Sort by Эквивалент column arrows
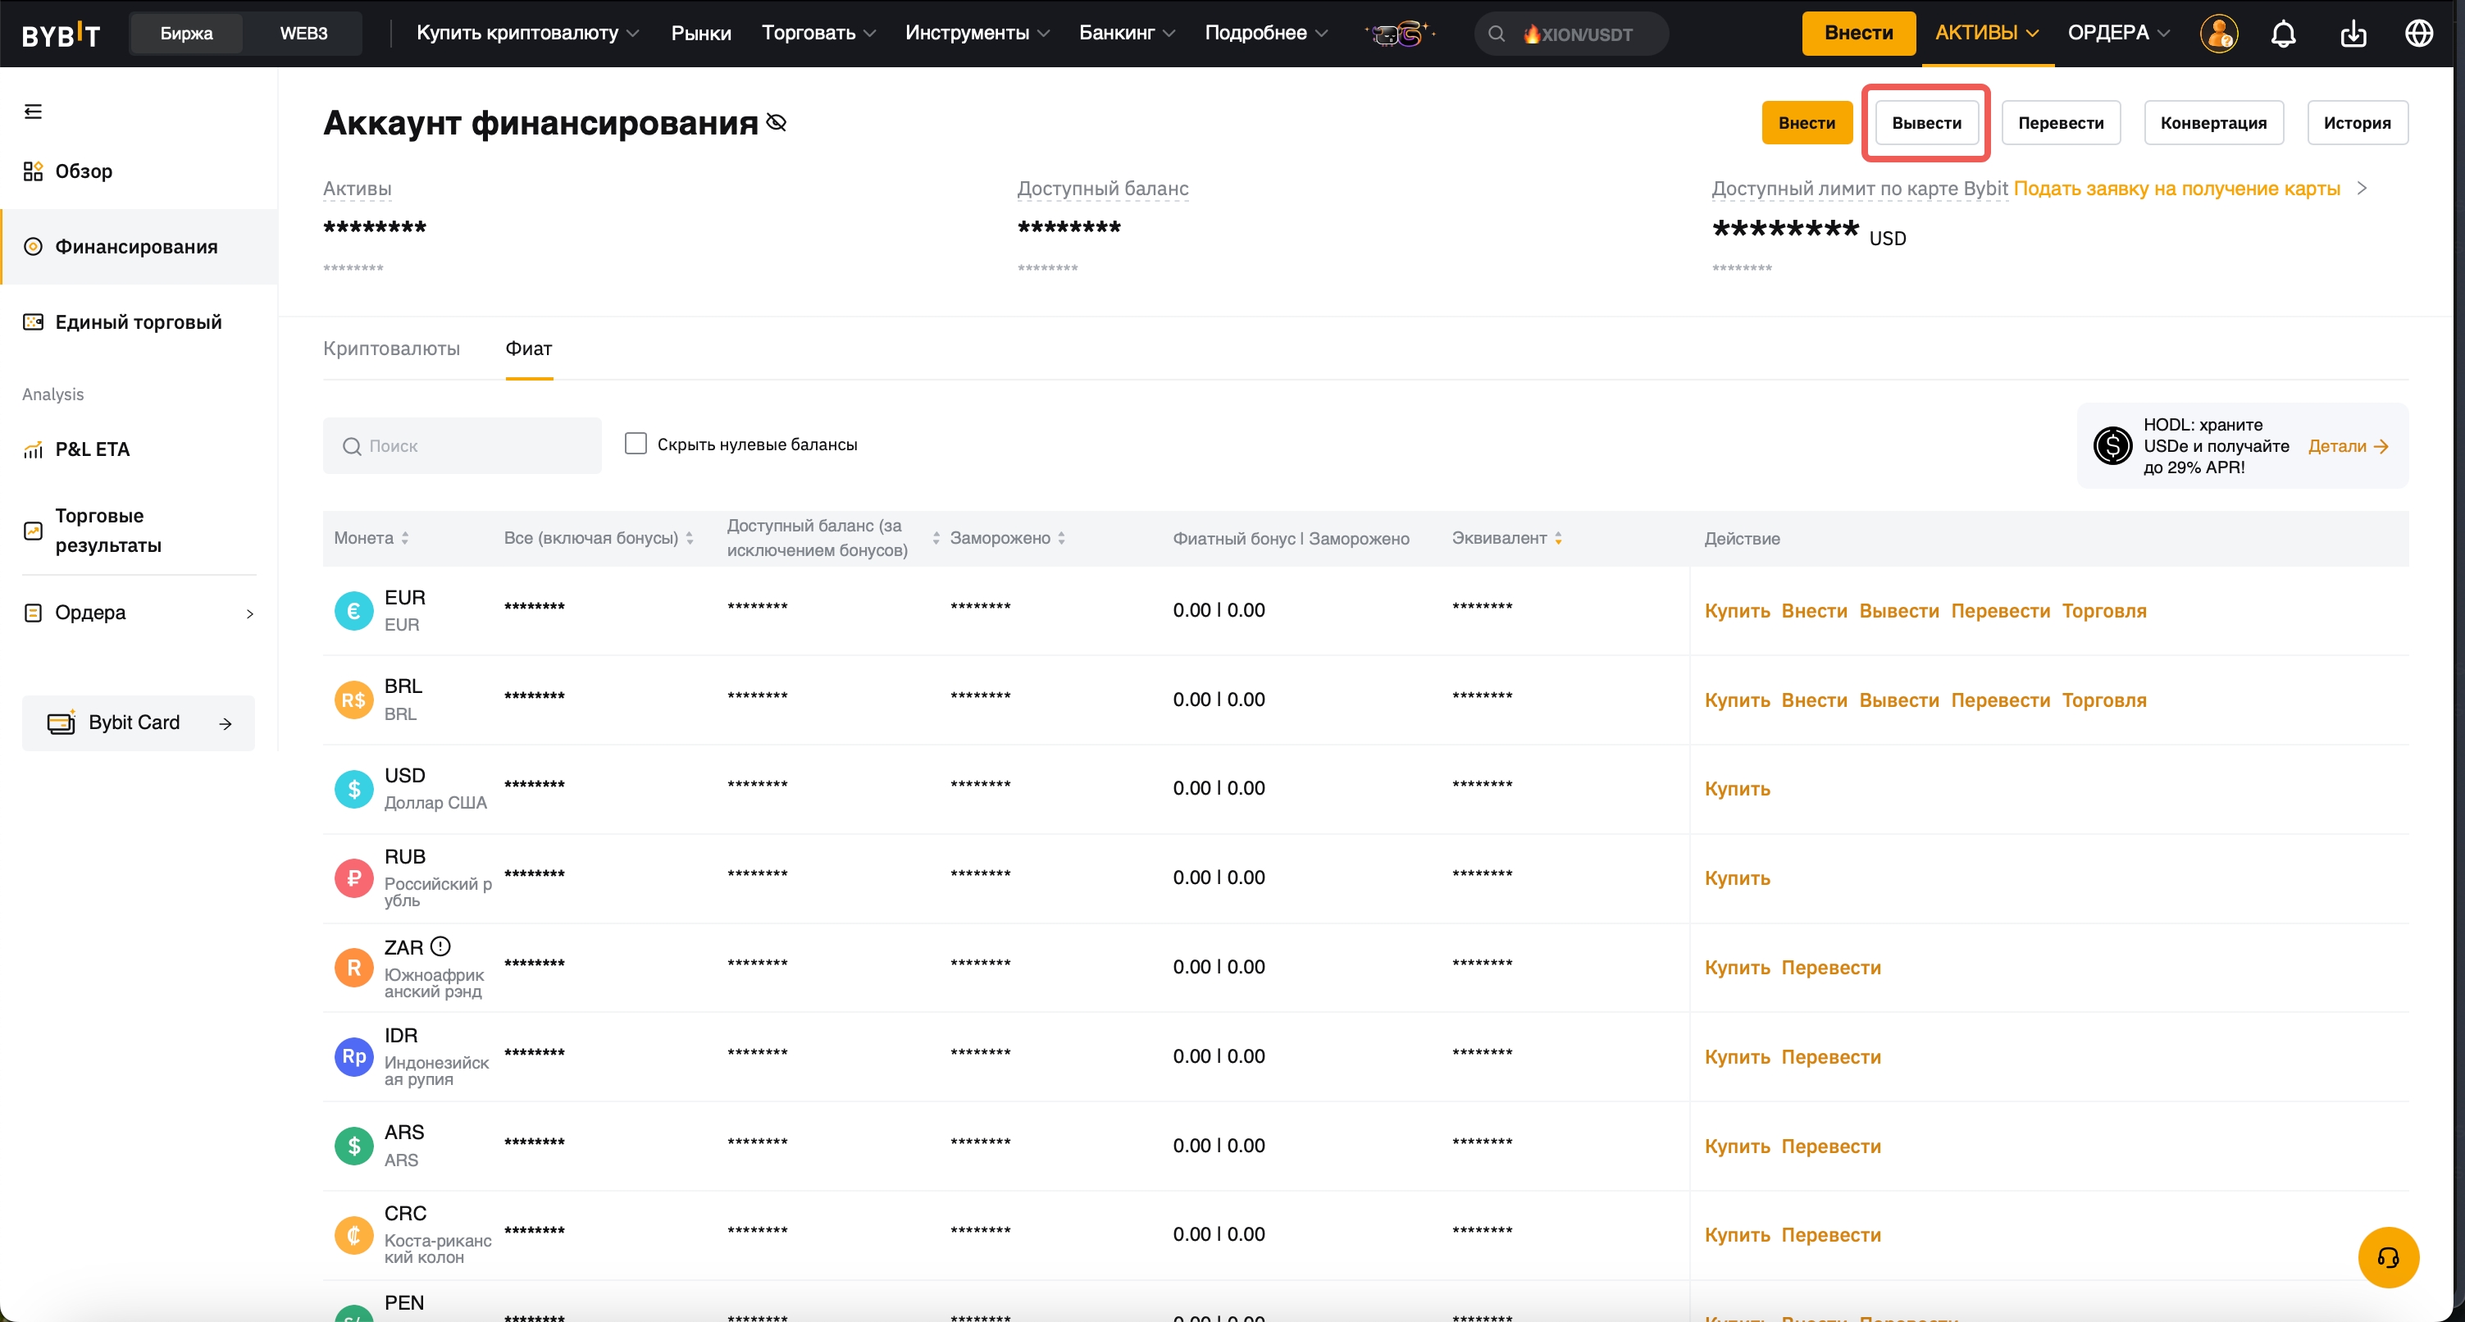 point(1558,538)
